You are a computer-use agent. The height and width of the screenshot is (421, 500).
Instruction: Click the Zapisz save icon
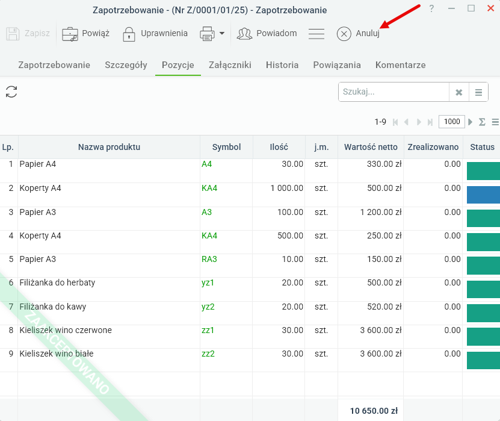(x=13, y=34)
